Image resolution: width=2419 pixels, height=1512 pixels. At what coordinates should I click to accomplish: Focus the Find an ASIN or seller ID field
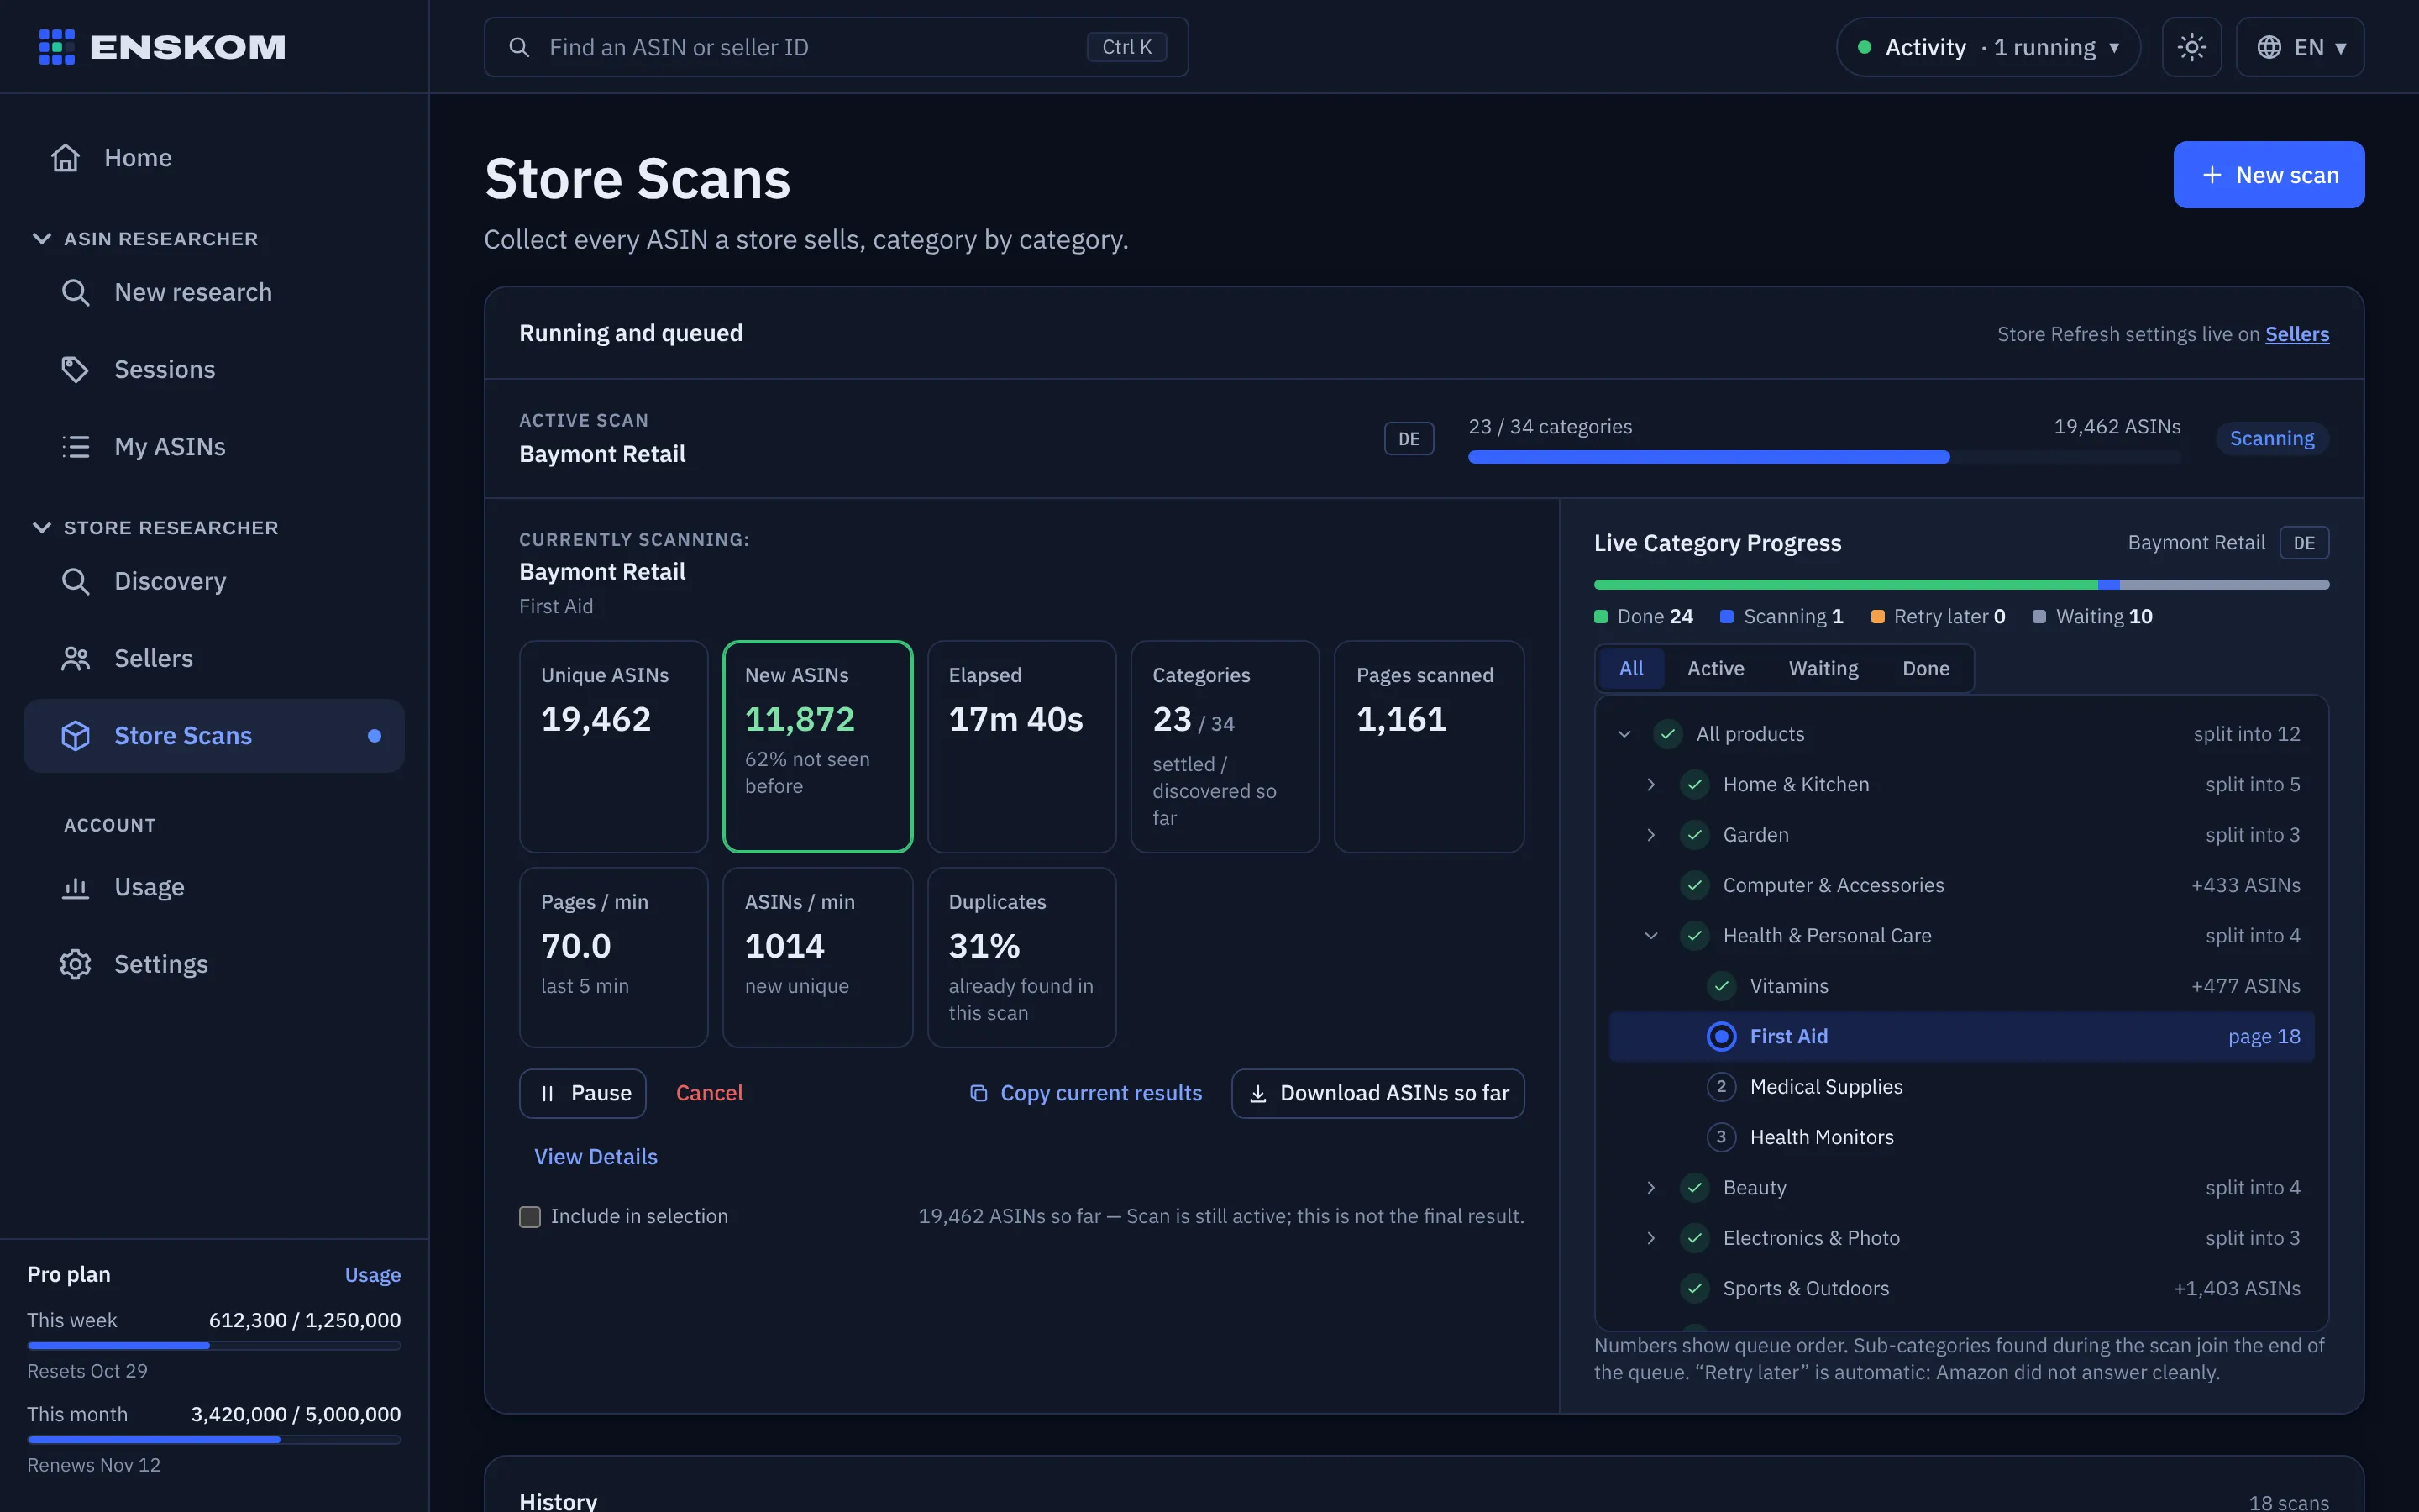(x=836, y=47)
